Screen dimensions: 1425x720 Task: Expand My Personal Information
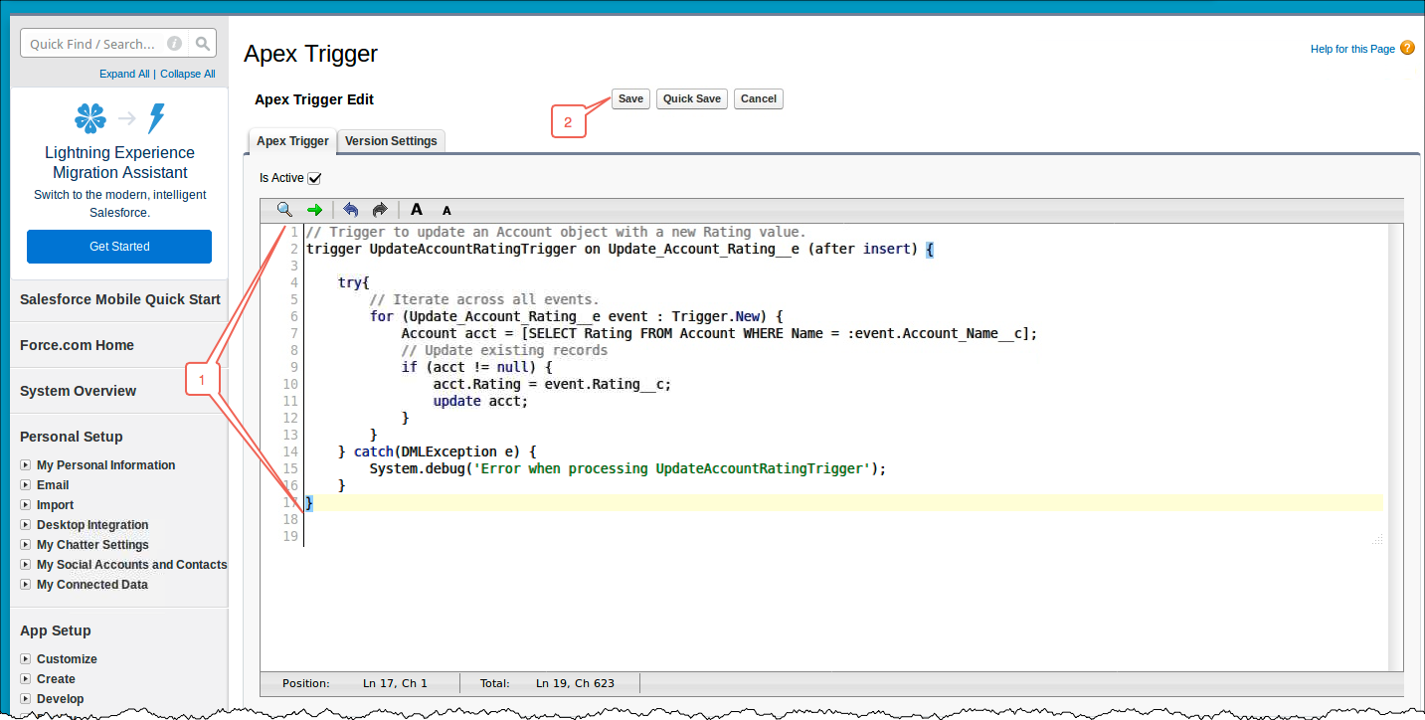pyautogui.click(x=26, y=465)
